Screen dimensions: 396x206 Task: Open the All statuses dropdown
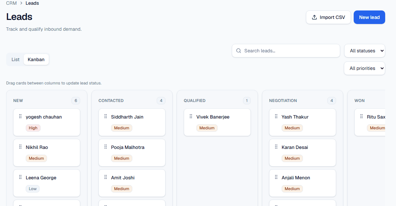point(365,51)
